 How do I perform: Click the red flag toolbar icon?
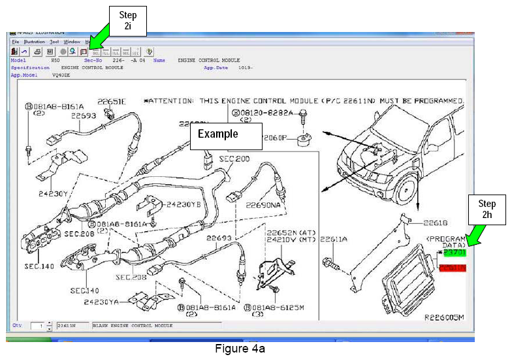[84, 51]
